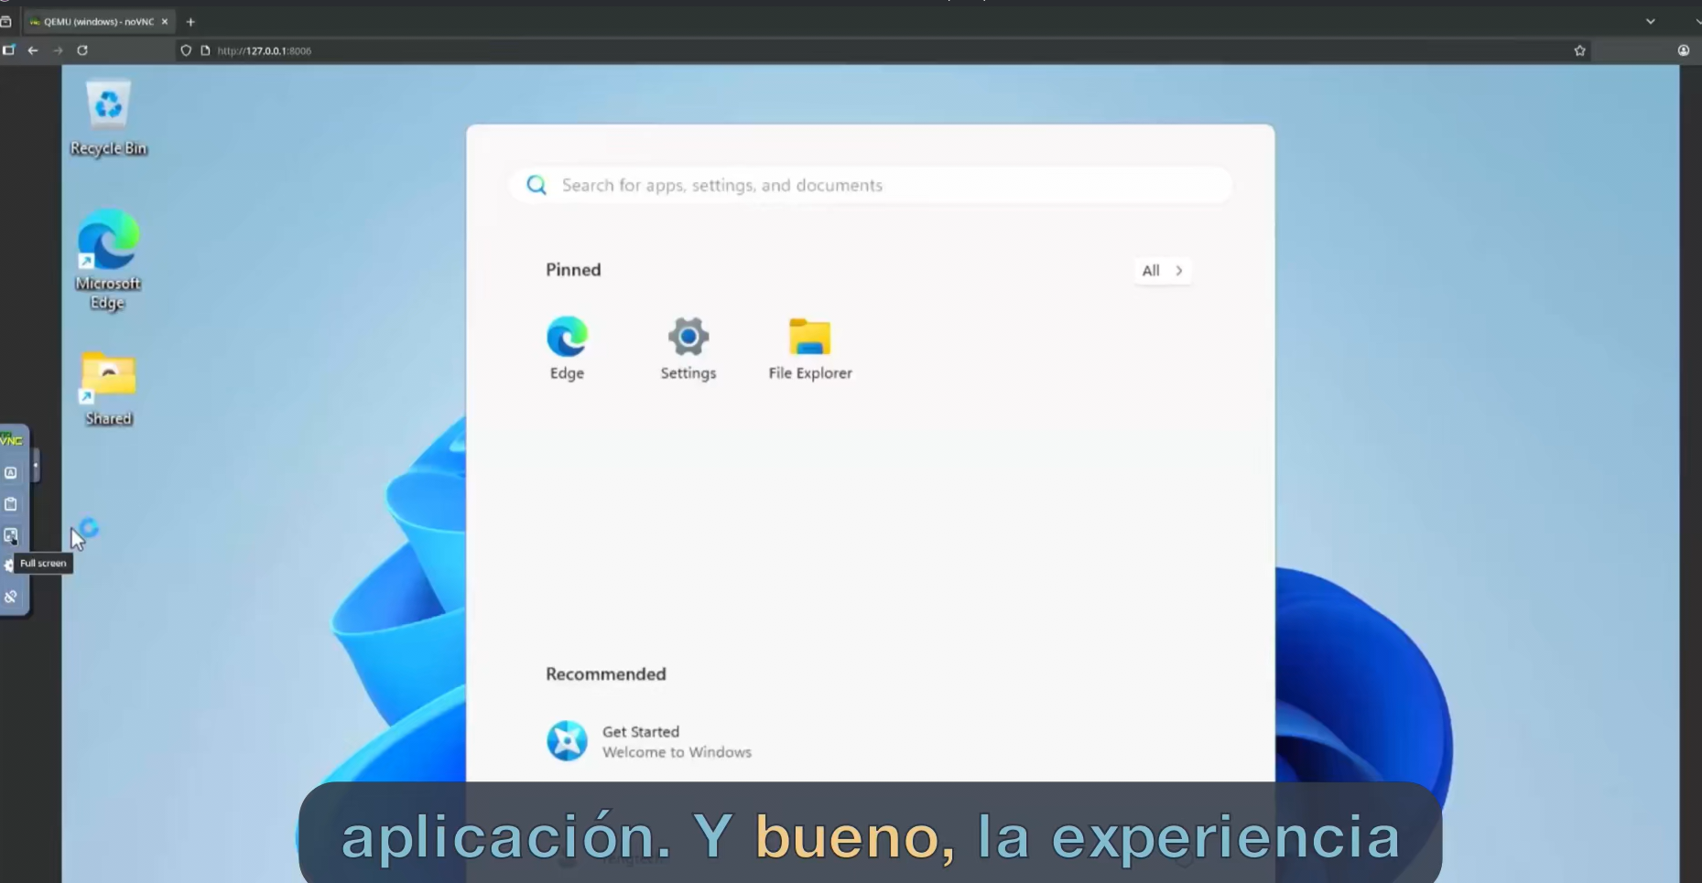Open the Get Started recommended item
Image resolution: width=1702 pixels, height=883 pixels.
click(649, 741)
